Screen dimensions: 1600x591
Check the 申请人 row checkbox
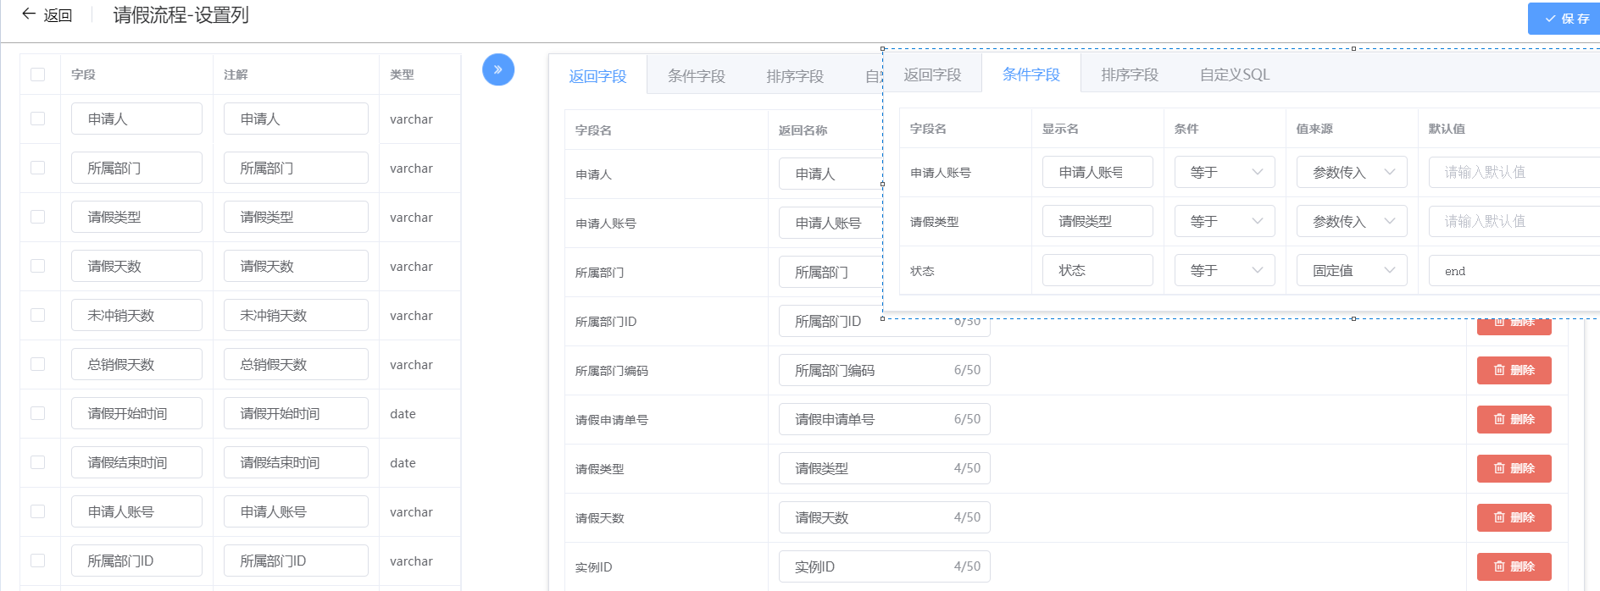(38, 119)
